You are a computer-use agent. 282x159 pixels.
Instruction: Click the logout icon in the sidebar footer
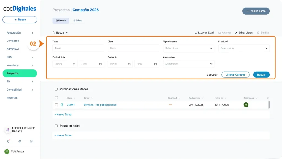[x=31, y=141]
